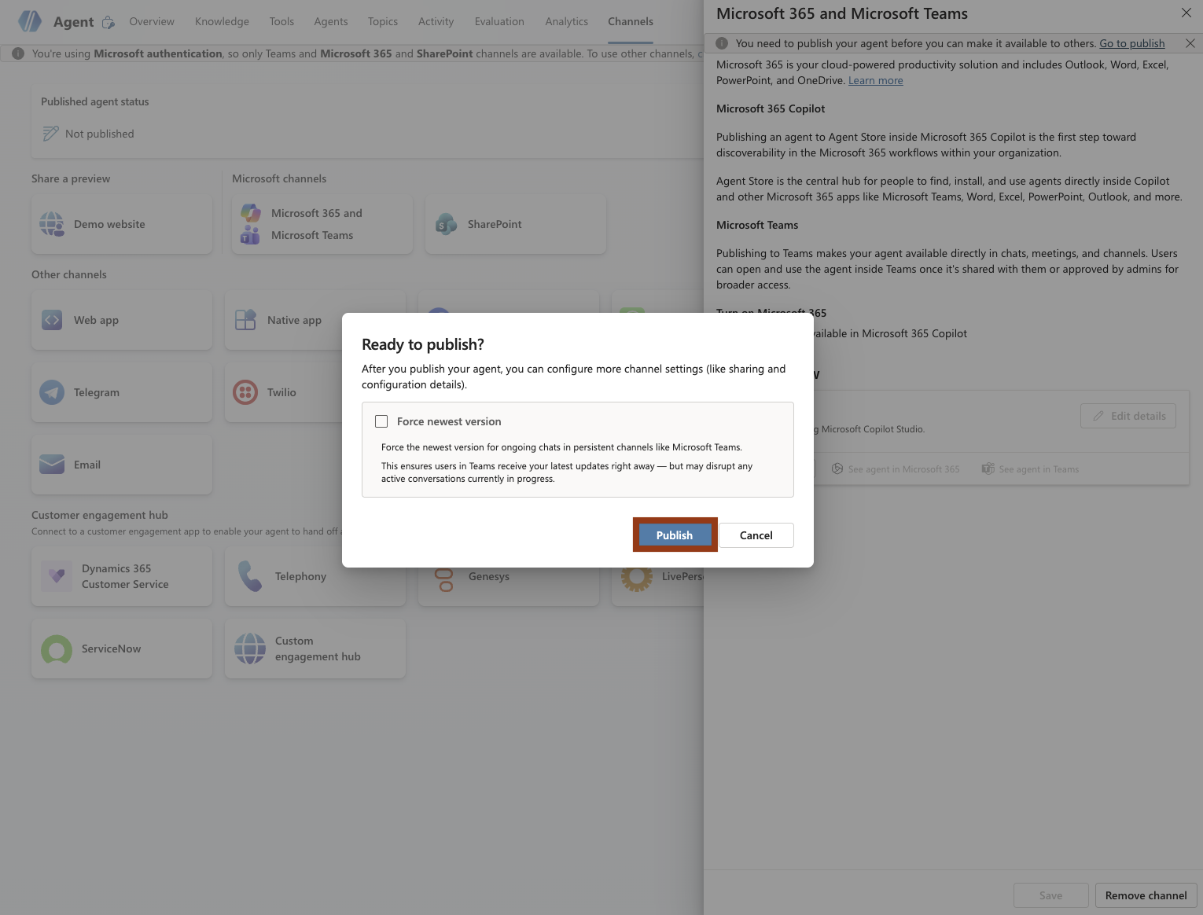Select the Demo website card label
This screenshot has height=915, width=1203.
click(109, 224)
